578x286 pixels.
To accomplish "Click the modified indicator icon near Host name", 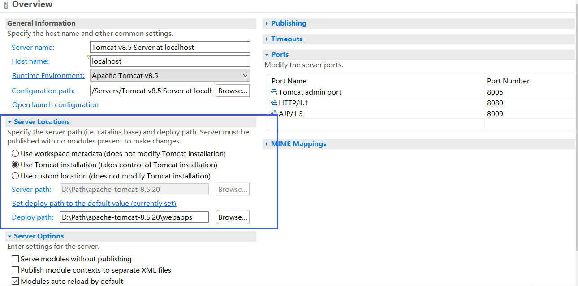I will (88, 57).
